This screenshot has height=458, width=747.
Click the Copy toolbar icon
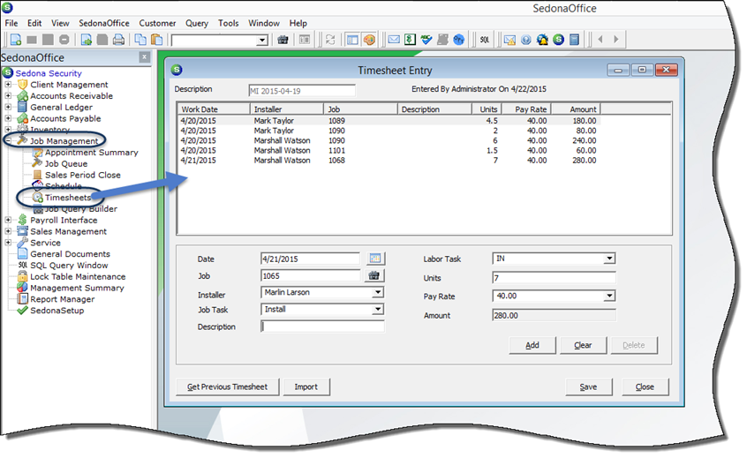(140, 40)
